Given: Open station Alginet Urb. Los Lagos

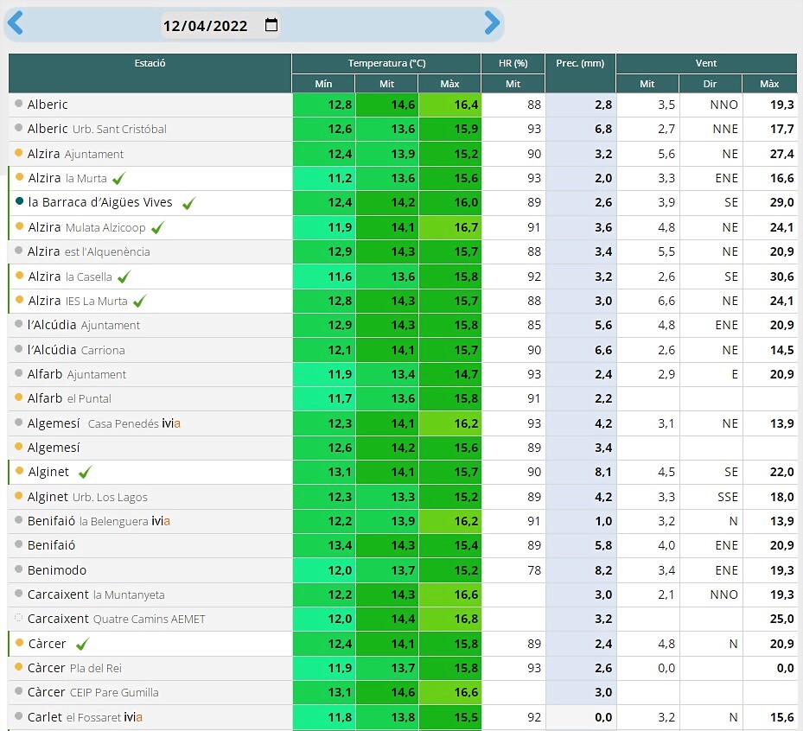Looking at the screenshot, I should click(x=87, y=497).
